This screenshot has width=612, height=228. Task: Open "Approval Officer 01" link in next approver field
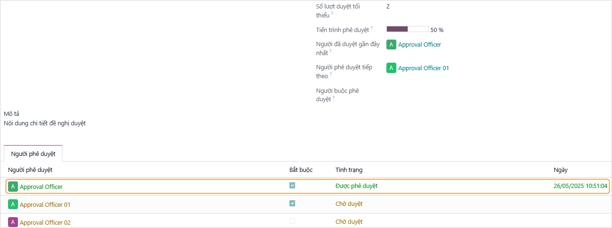pyautogui.click(x=423, y=68)
